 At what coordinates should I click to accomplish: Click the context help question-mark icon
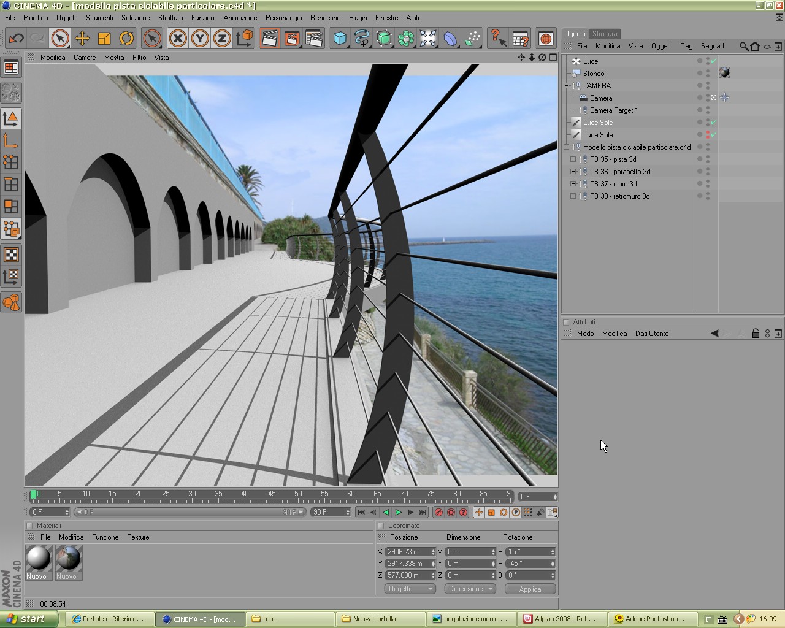(x=497, y=39)
